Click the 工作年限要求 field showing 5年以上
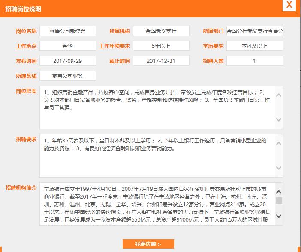The height and width of the screenshot is (252, 301). tap(161, 46)
